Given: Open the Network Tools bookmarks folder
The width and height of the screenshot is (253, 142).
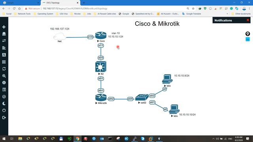Looking at the screenshot, I should 22,14.
